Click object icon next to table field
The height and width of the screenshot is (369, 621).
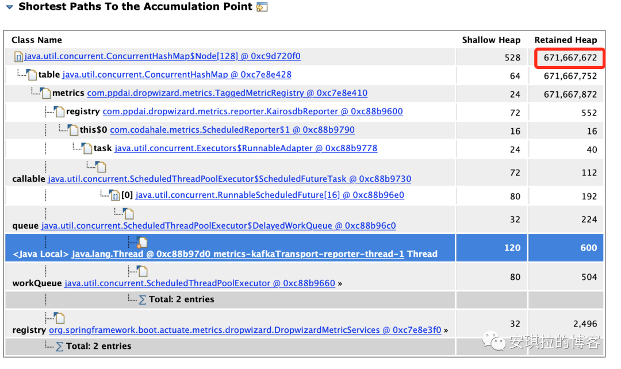[x=32, y=75]
